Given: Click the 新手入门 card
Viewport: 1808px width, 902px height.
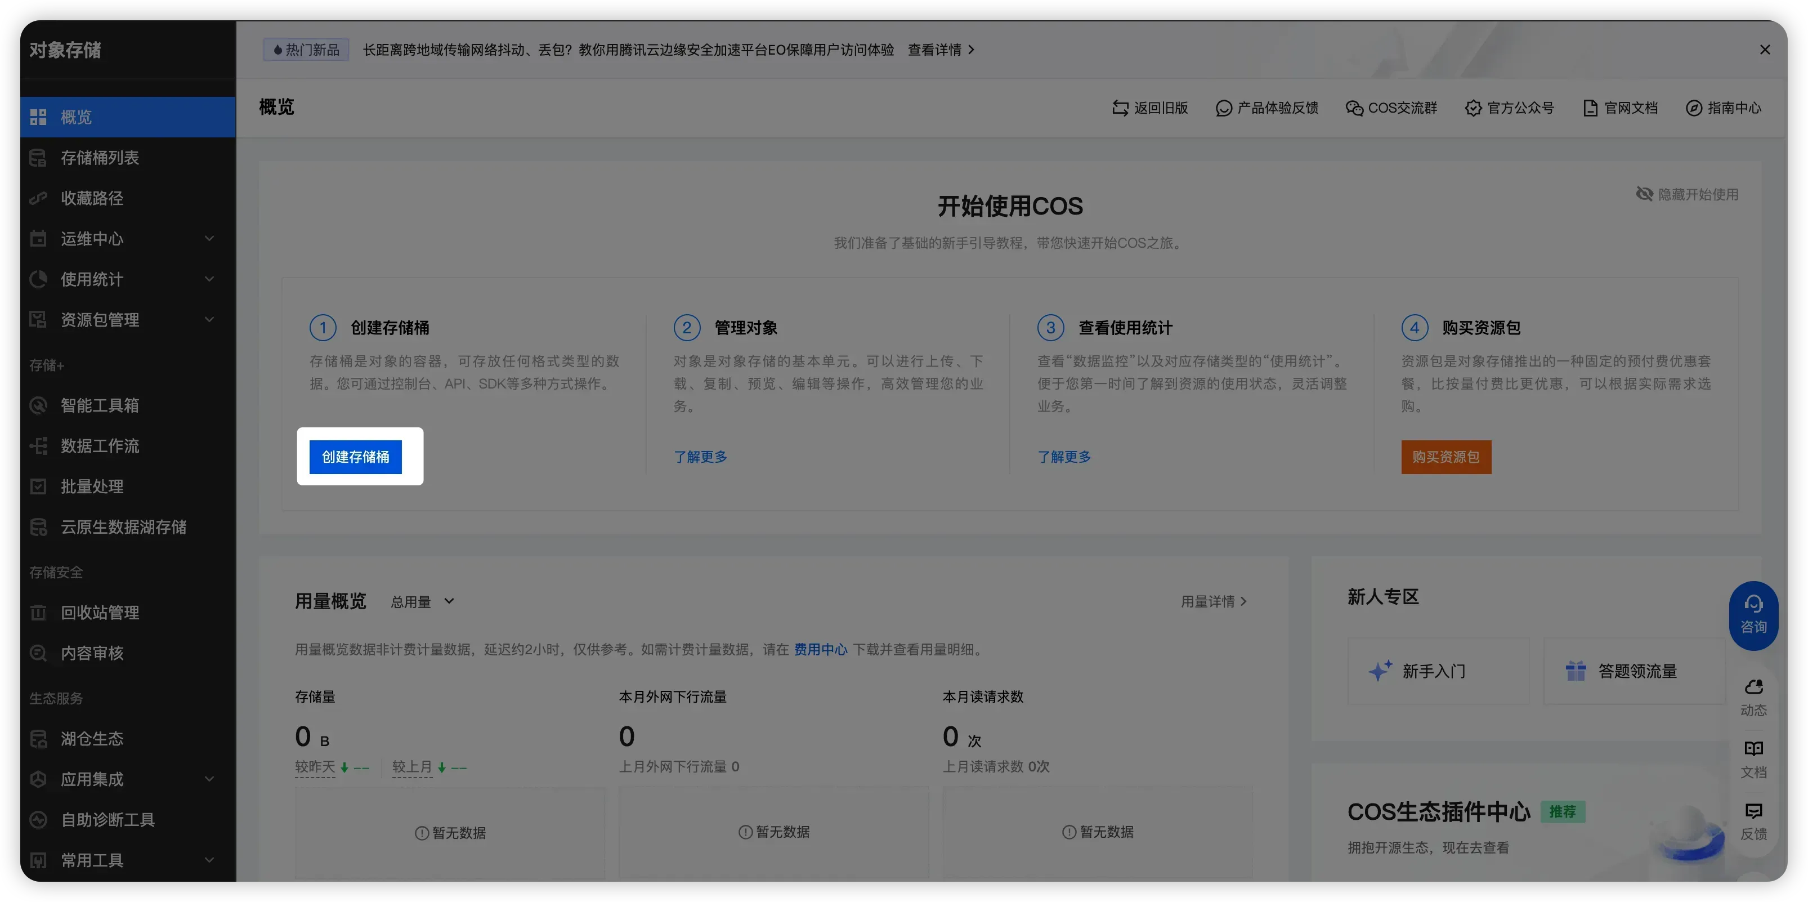Looking at the screenshot, I should pyautogui.click(x=1438, y=671).
